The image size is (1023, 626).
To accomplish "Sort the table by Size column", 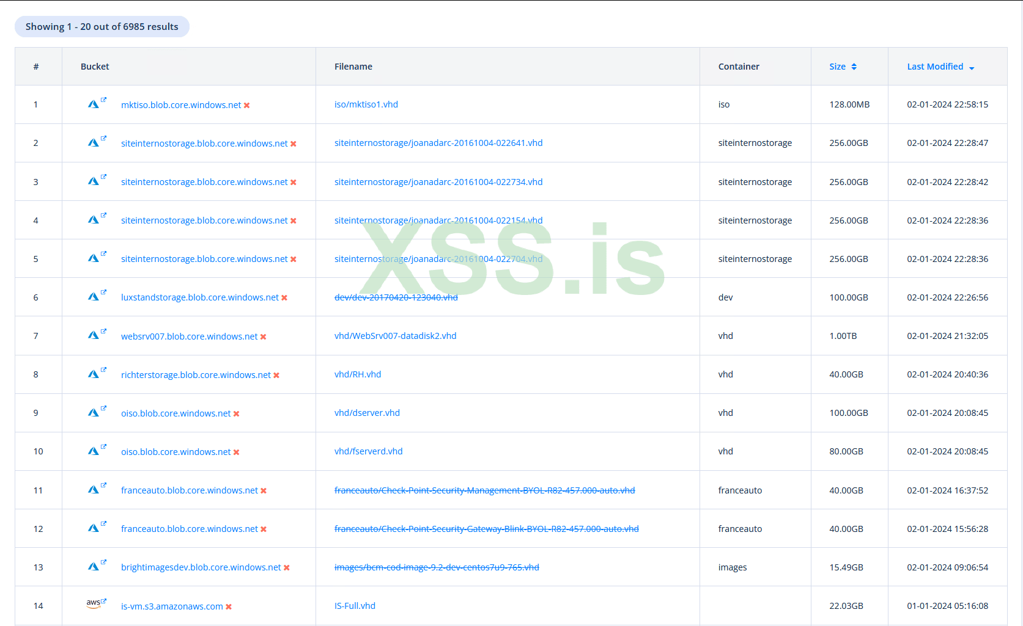I will click(x=843, y=67).
